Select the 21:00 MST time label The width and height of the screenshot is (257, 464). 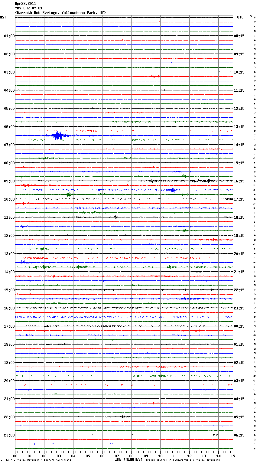(9, 399)
